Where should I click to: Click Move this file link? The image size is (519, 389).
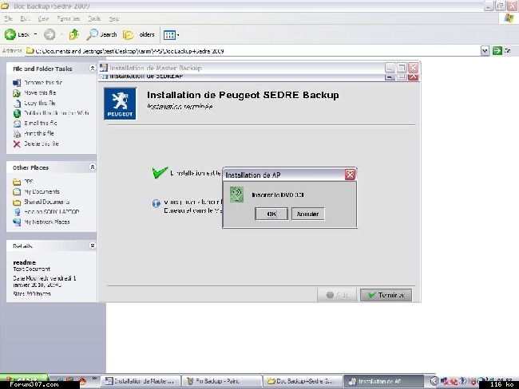pos(40,93)
